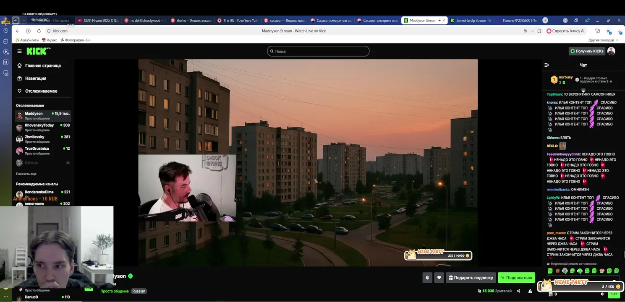Image resolution: width=625 pixels, height=302 pixels.
Task: Open browser three-dots page menu
Action: (532, 31)
